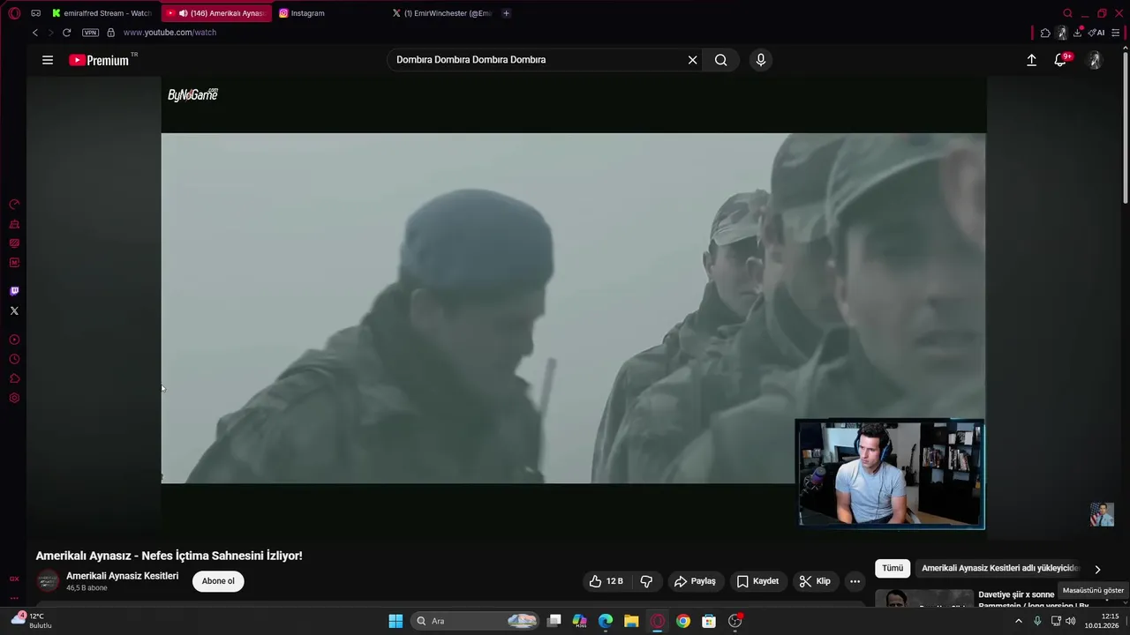Clear the YouTube search text
The height and width of the screenshot is (635, 1130).
tap(693, 60)
